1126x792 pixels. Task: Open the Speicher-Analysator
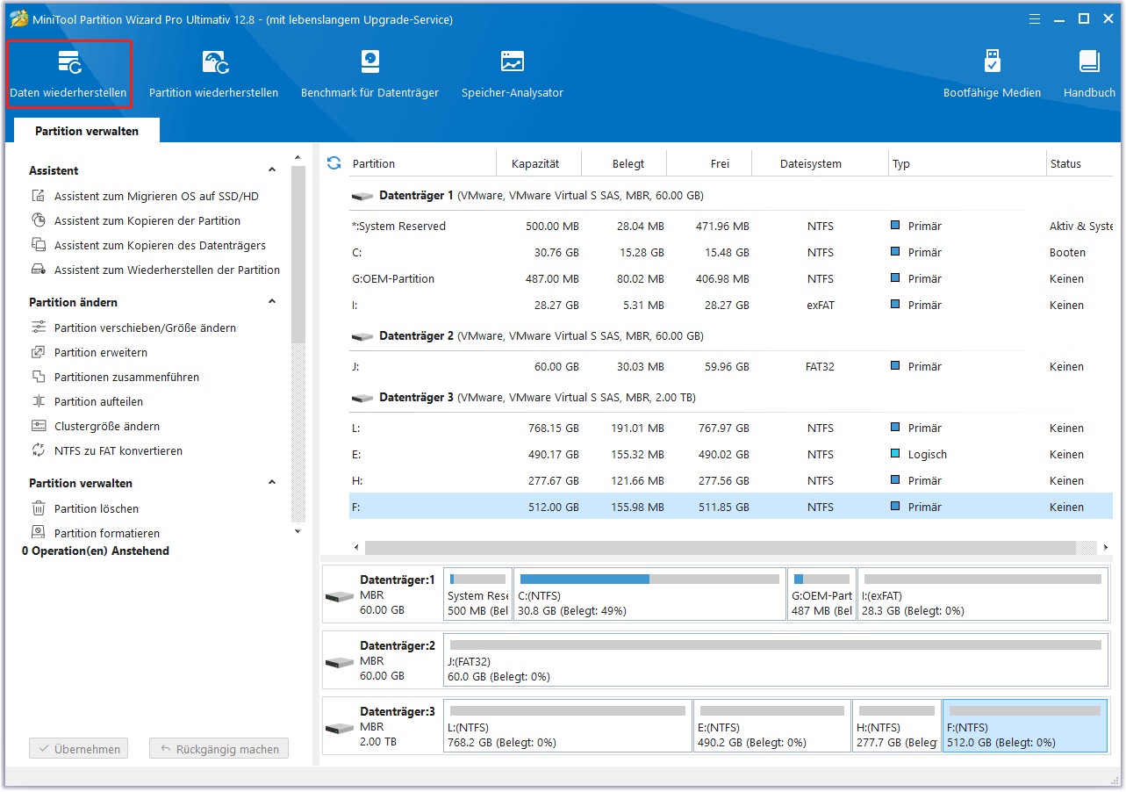point(513,74)
